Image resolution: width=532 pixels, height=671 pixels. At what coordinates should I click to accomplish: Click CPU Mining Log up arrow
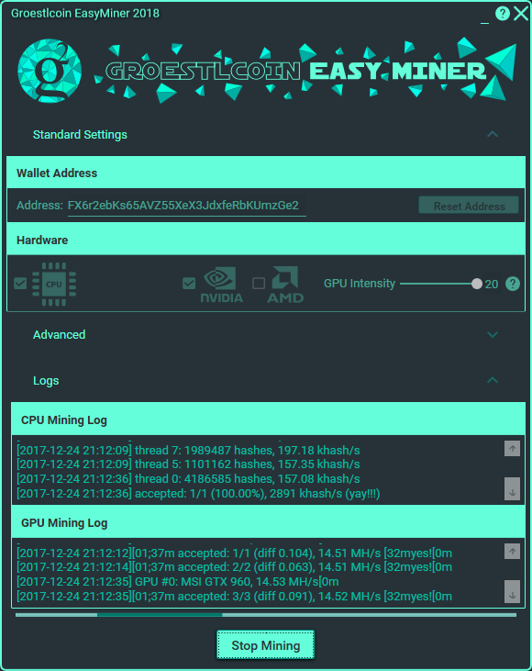pos(512,449)
